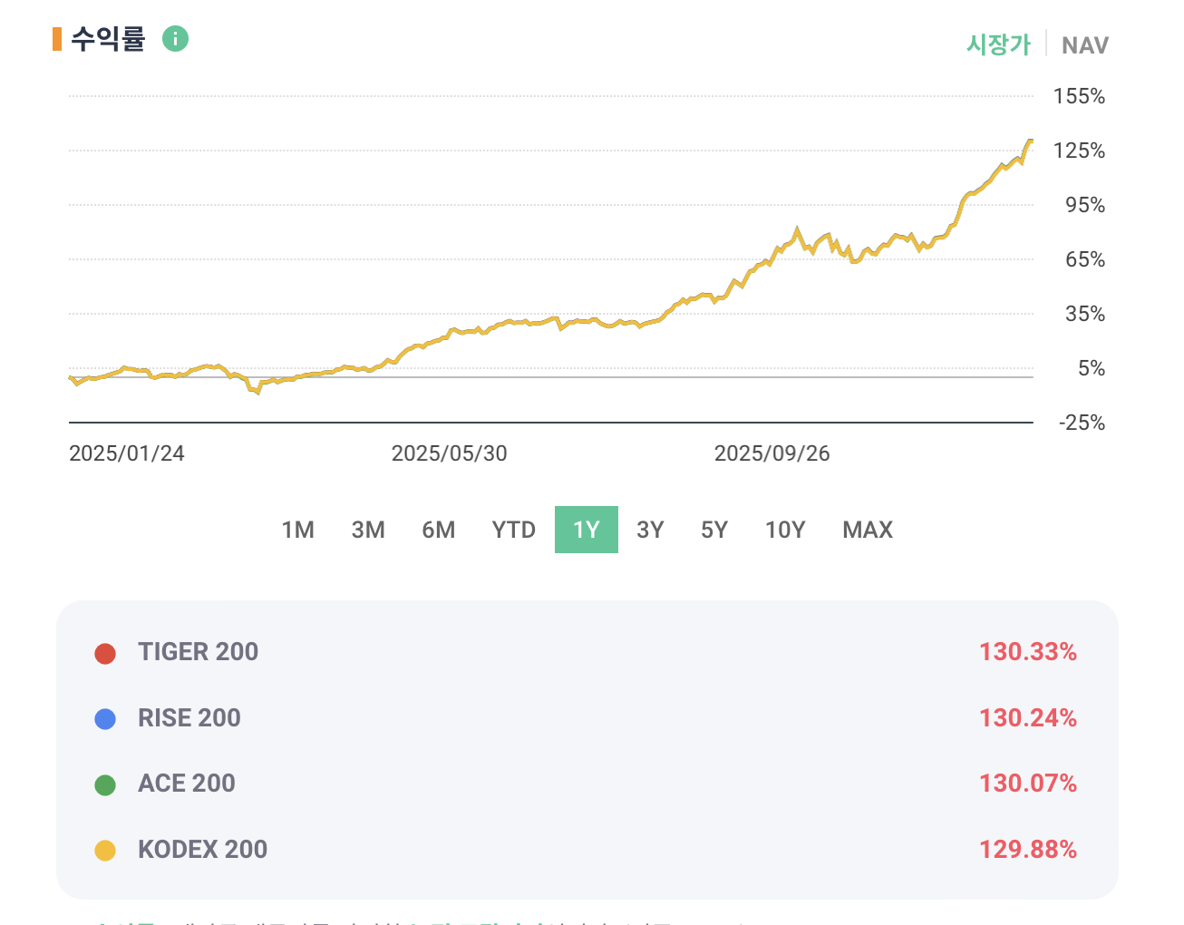Show the MAX period chart

pos(868,530)
